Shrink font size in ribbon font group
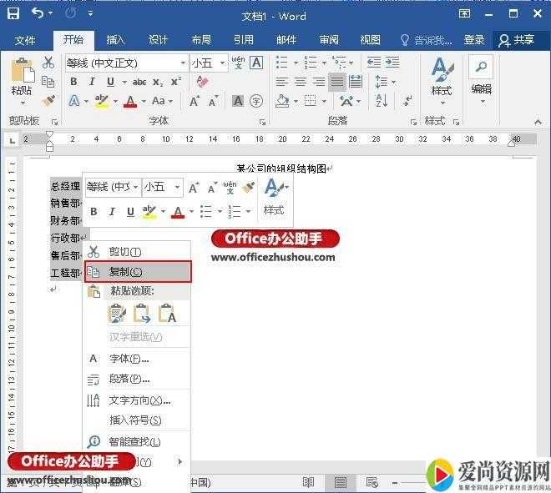The height and width of the screenshot is (493, 551). click(213, 102)
